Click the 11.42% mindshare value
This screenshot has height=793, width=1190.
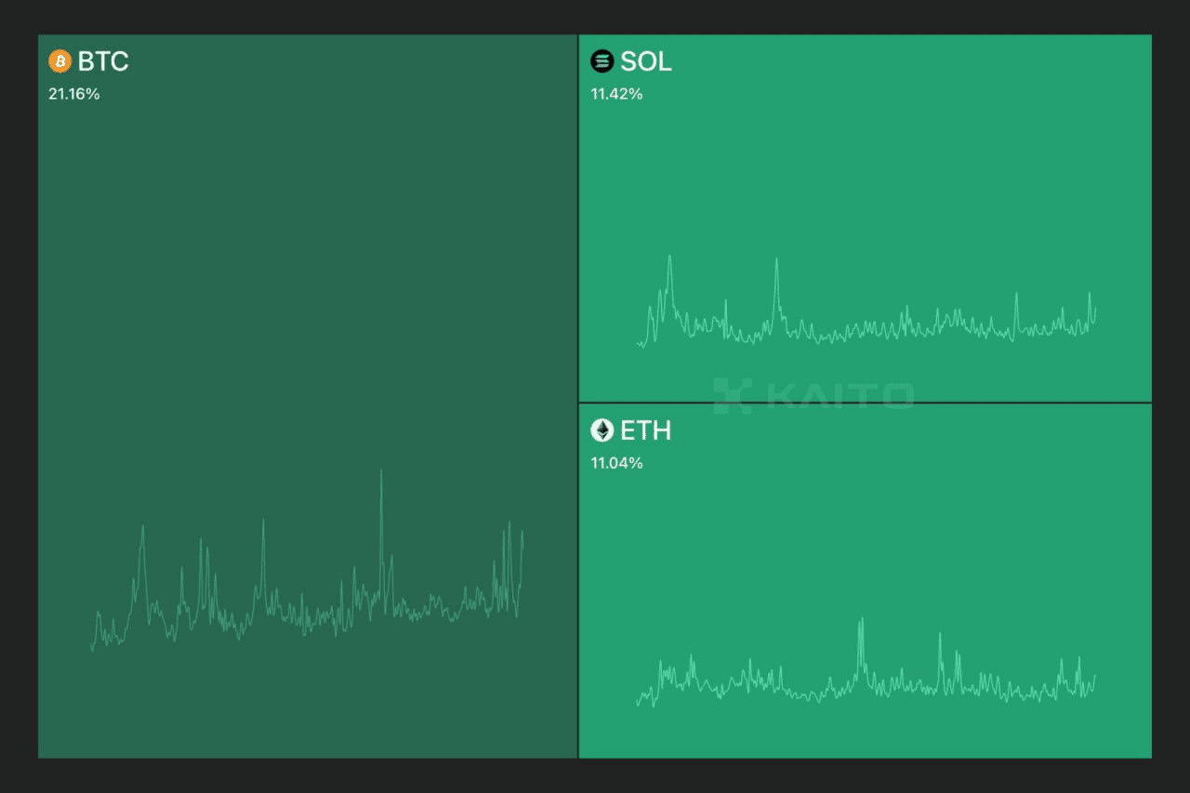(617, 94)
